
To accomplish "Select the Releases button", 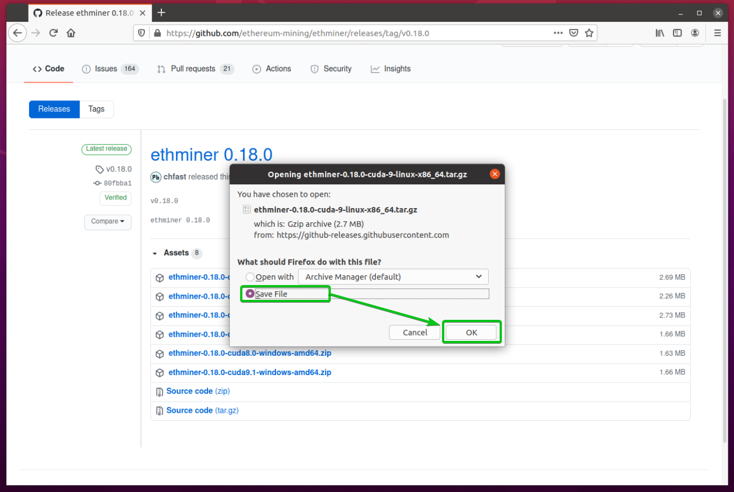I will [x=54, y=109].
